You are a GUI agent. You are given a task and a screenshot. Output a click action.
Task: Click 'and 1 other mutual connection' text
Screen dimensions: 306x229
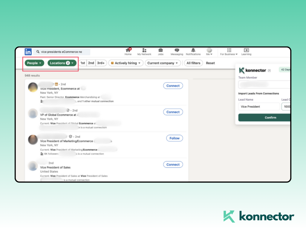[95, 101]
